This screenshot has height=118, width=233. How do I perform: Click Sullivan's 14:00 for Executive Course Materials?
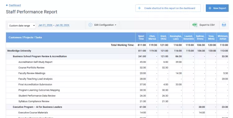tap(202, 113)
